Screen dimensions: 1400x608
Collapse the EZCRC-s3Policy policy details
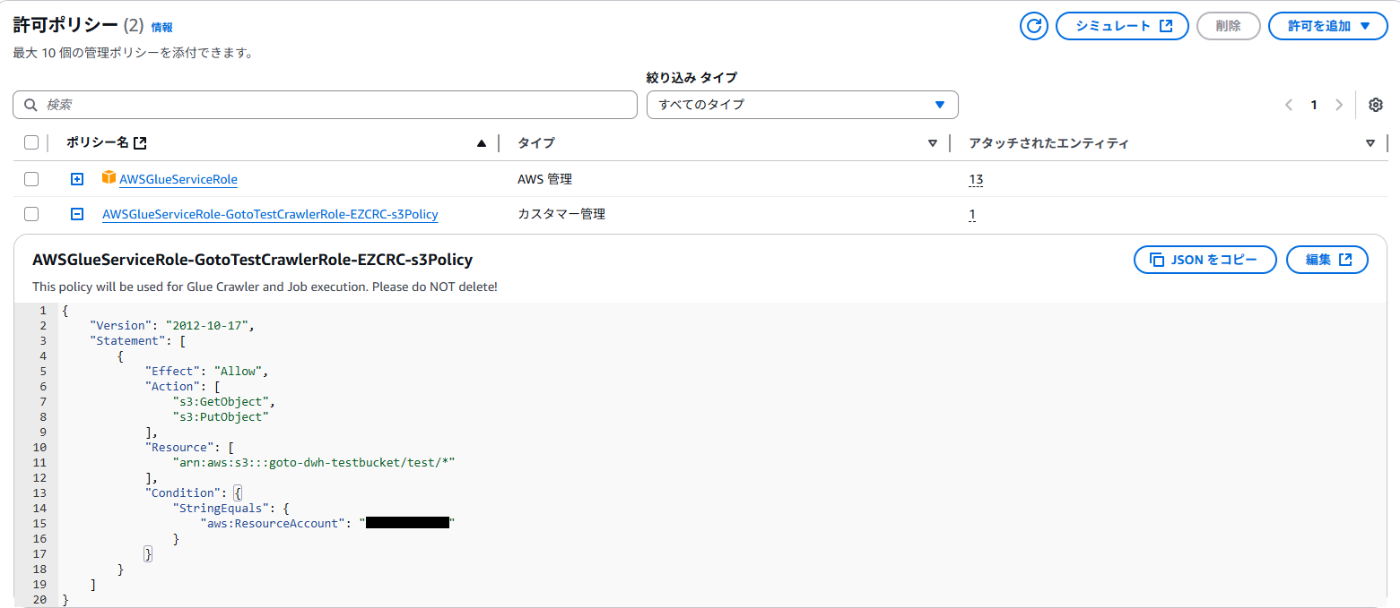[x=77, y=214]
